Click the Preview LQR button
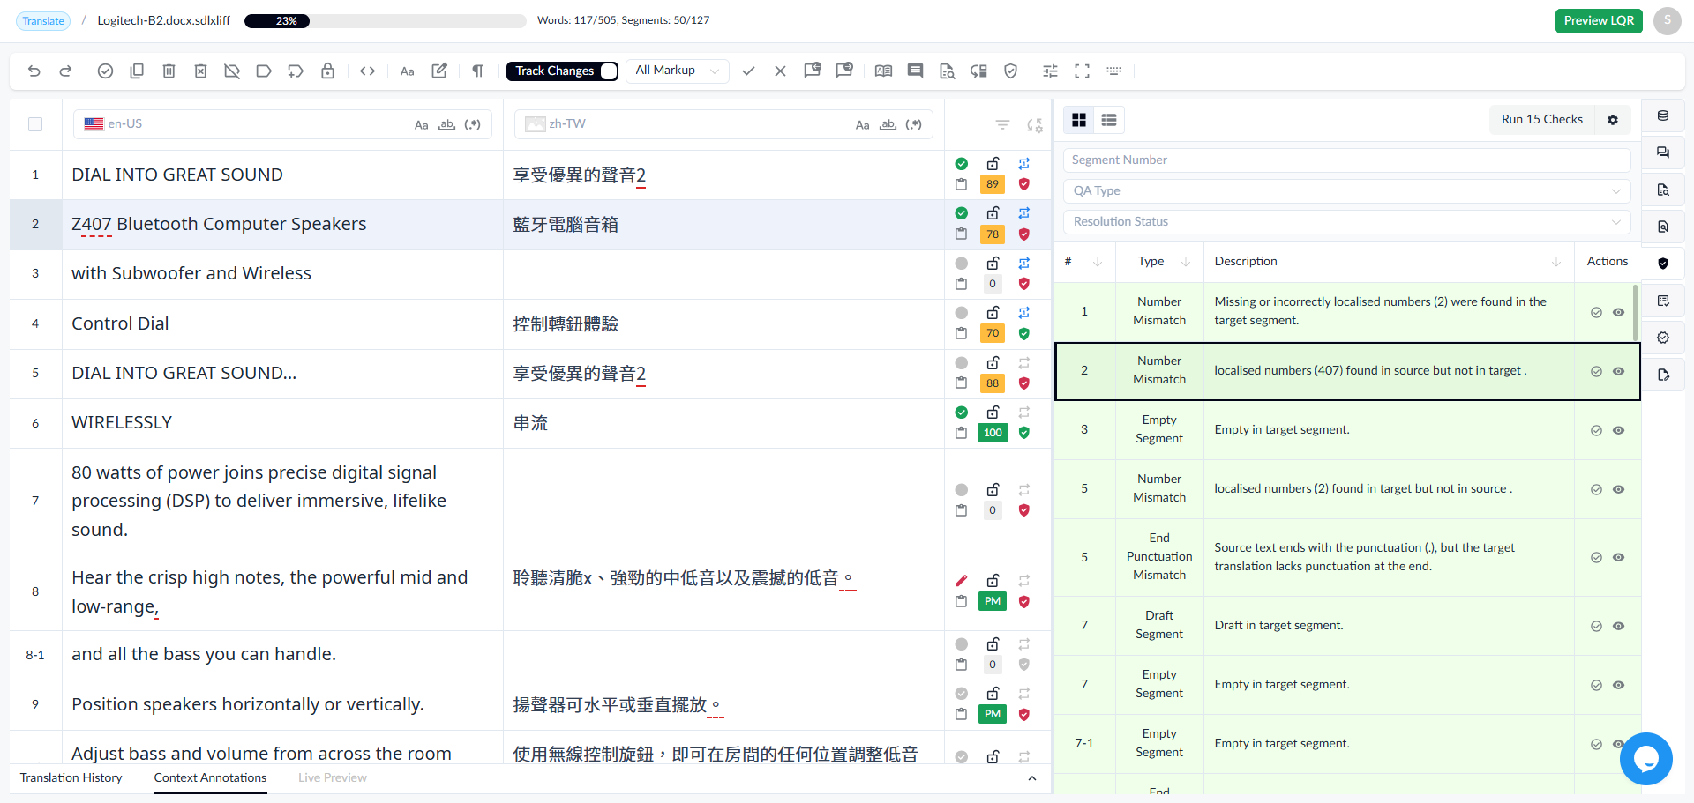This screenshot has width=1694, height=803. [x=1599, y=21]
